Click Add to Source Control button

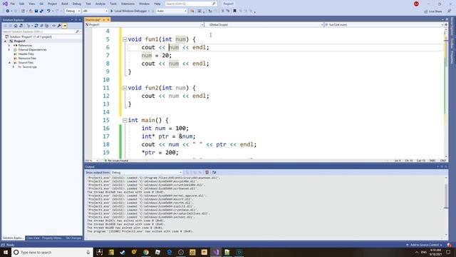pos(425,245)
